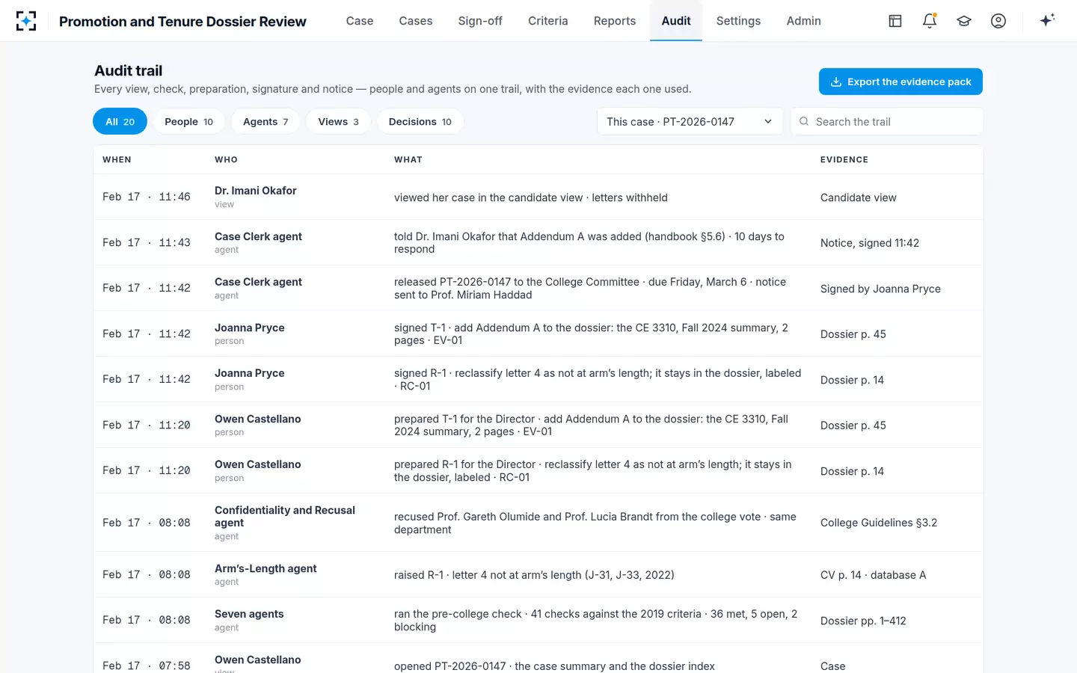Click the Promotion and Tenure Dossier Review title
Screen dimensions: 1077x673
click(x=182, y=21)
